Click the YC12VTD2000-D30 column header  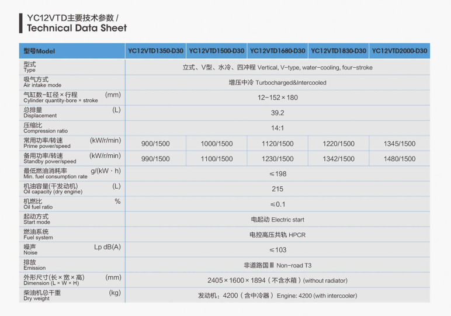coord(400,51)
